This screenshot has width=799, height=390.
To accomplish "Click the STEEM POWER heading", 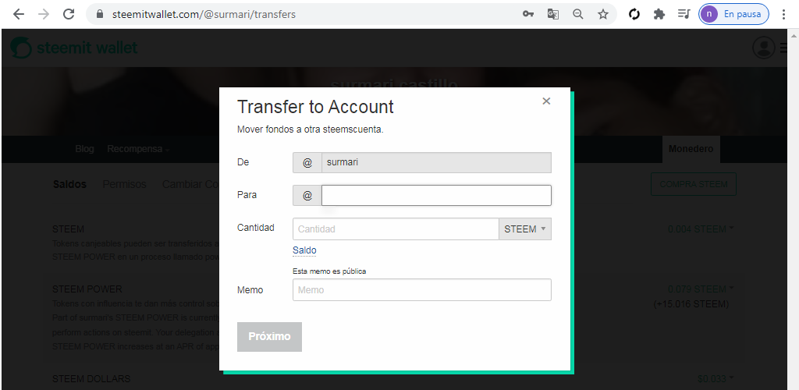I will 87,289.
